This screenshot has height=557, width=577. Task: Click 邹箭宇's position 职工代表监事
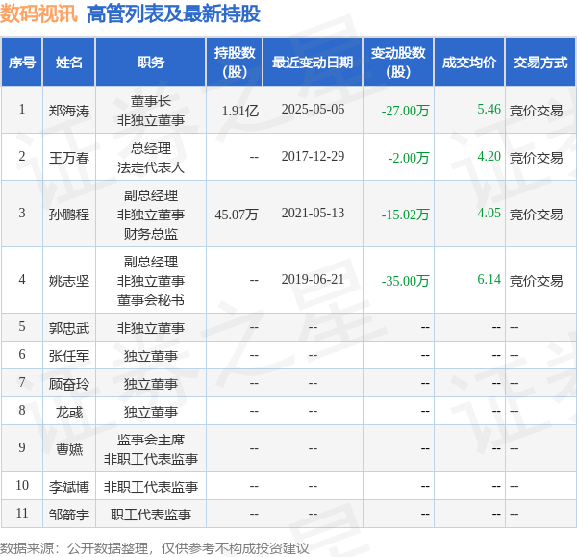[151, 515]
